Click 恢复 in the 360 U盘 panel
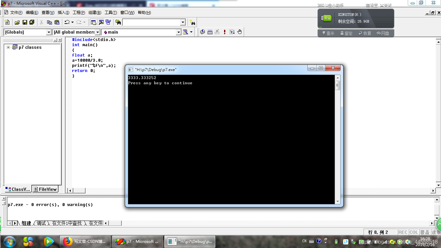 coord(365,33)
